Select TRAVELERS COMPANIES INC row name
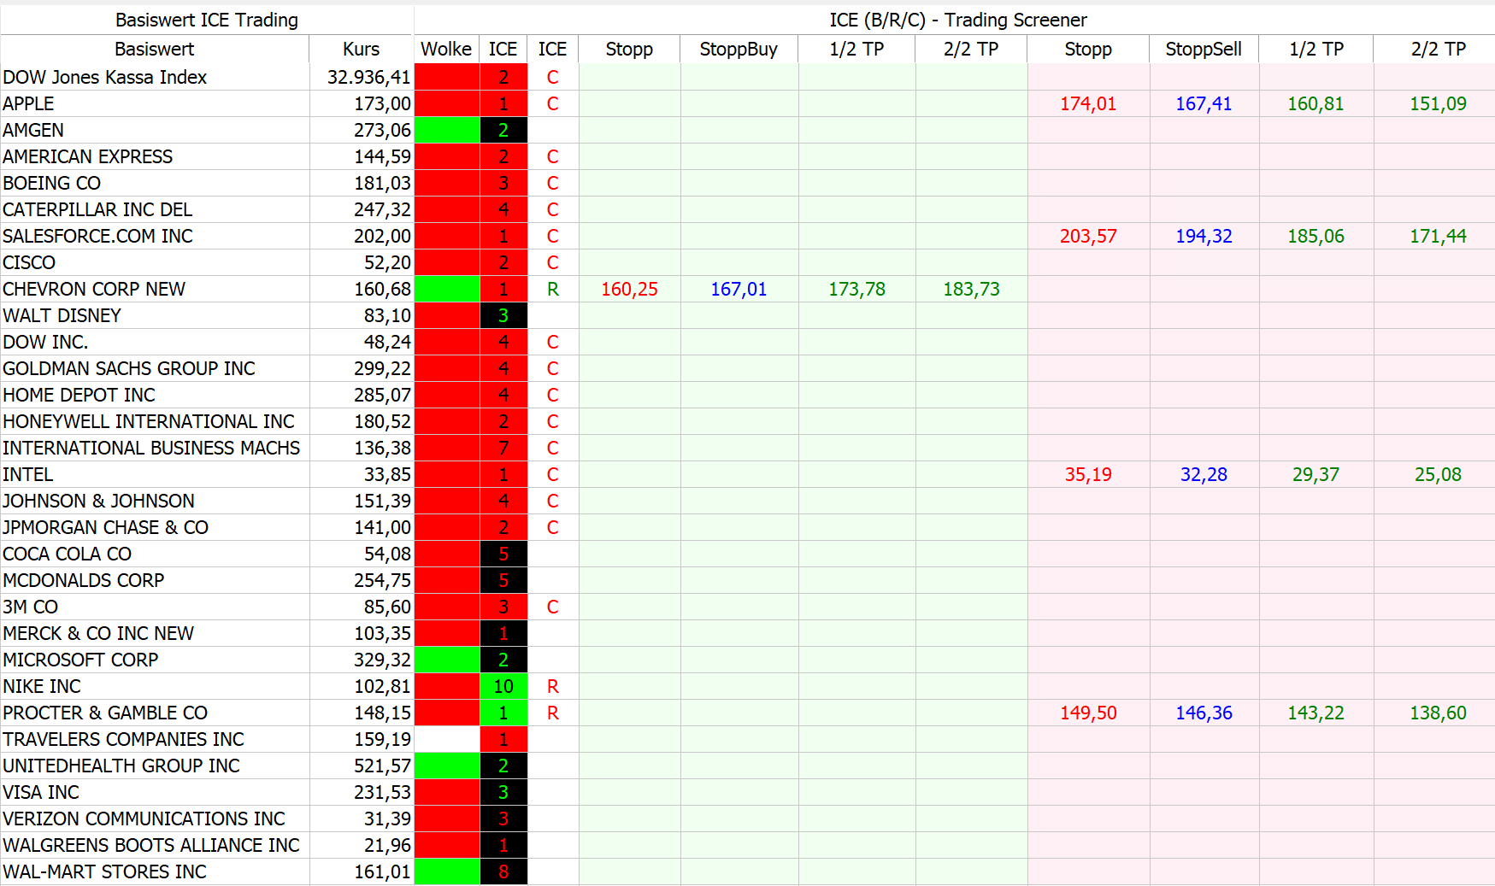Image resolution: width=1495 pixels, height=886 pixels. pyautogui.click(x=123, y=739)
